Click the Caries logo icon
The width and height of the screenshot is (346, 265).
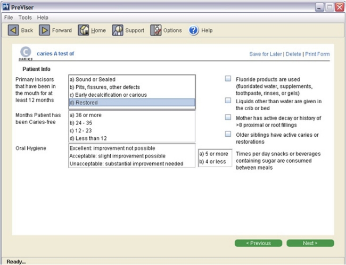(25, 53)
